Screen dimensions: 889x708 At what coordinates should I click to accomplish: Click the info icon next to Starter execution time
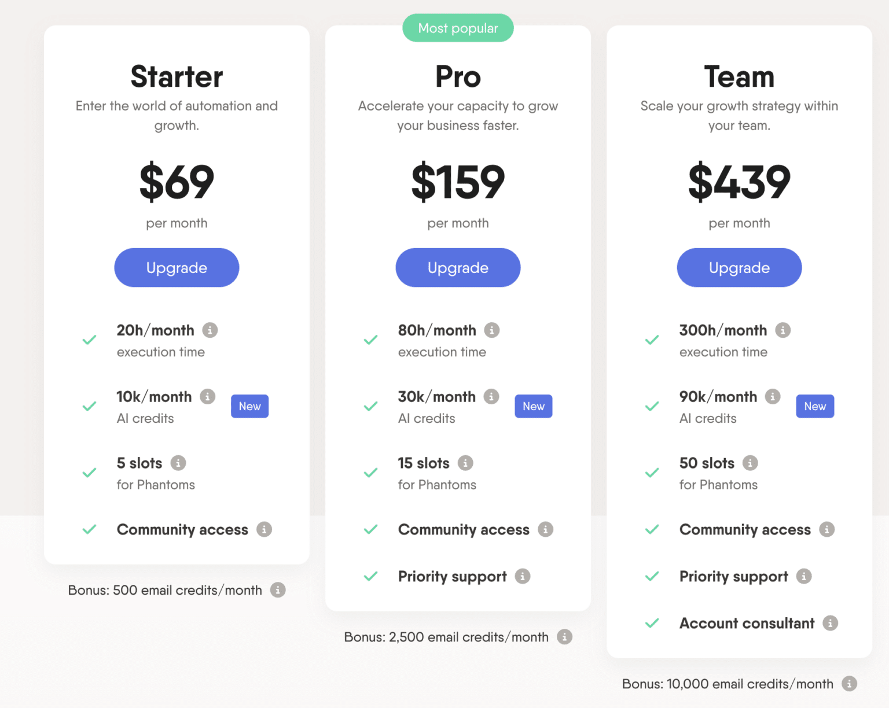tap(211, 330)
